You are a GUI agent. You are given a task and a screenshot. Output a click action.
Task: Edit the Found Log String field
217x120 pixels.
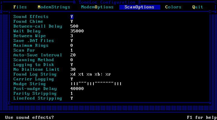click(x=91, y=74)
